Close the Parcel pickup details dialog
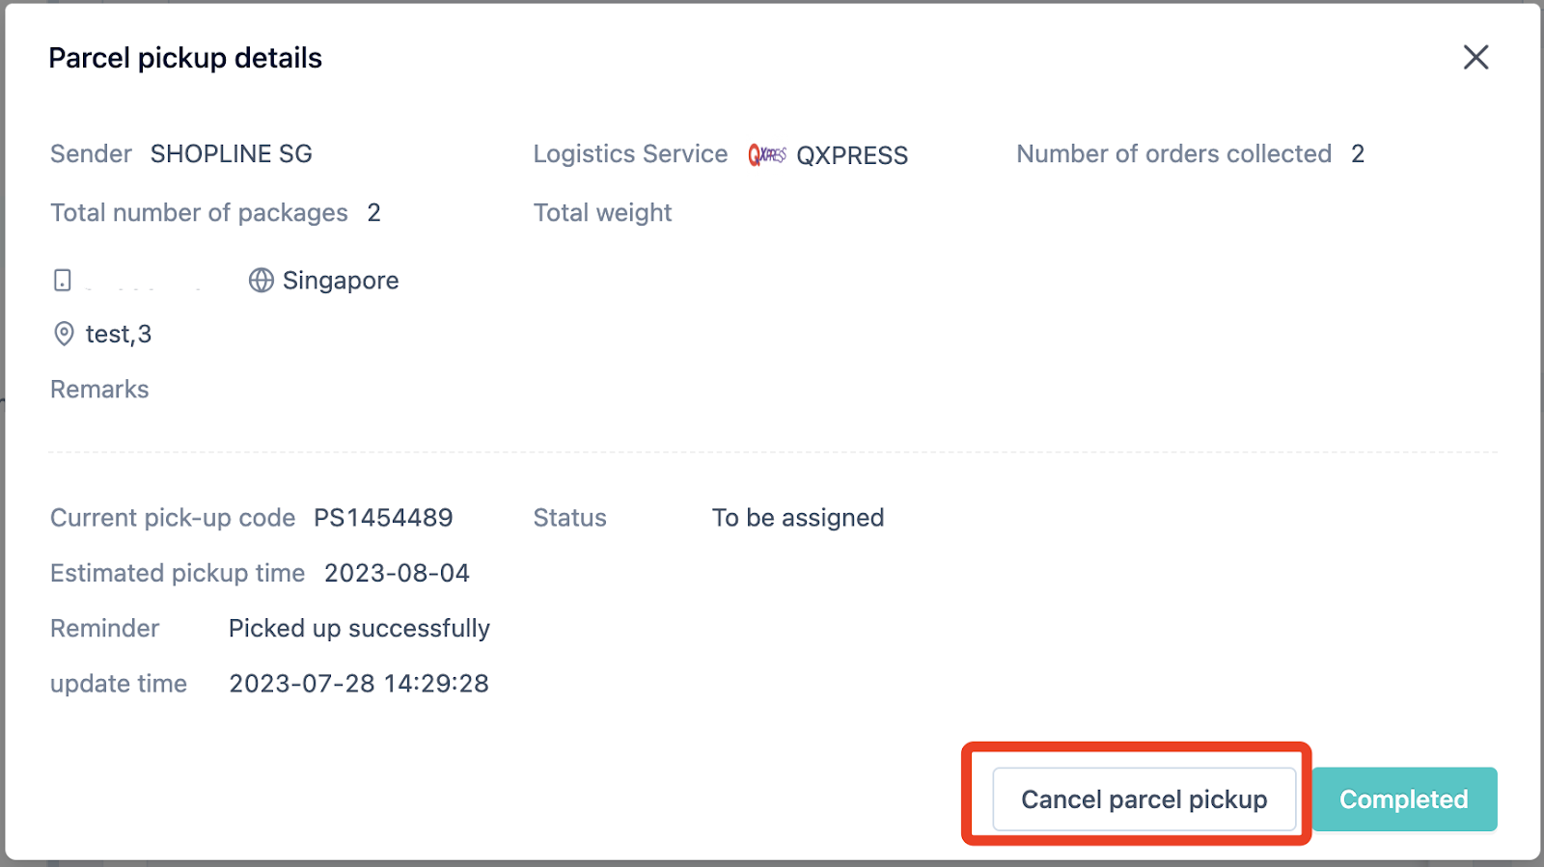The height and width of the screenshot is (867, 1544). tap(1475, 58)
